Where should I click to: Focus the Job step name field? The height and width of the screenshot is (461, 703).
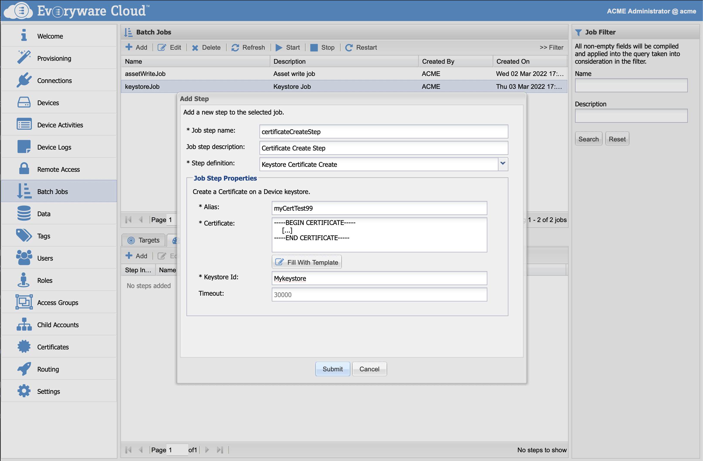pos(384,131)
